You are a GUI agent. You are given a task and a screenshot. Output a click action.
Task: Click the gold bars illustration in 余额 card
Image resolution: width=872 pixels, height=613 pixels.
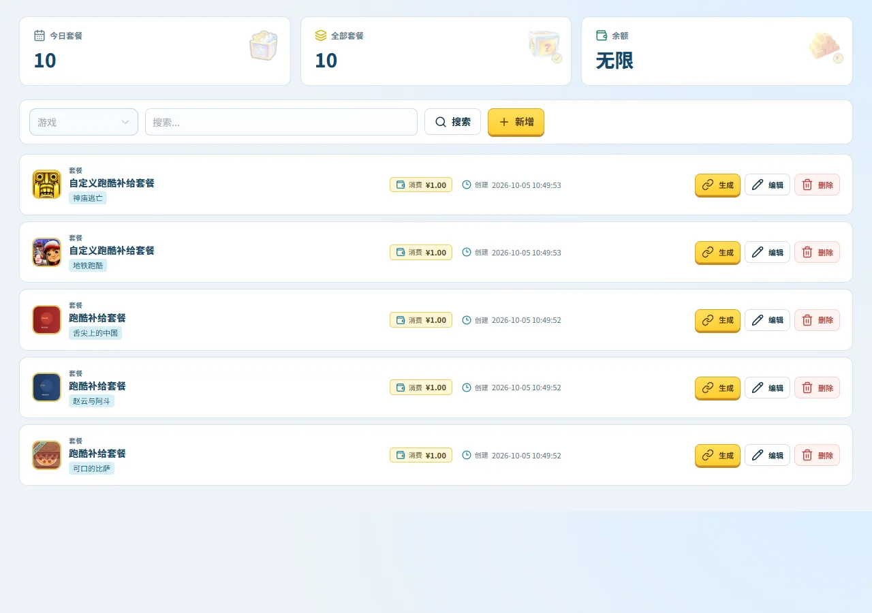[x=826, y=47]
